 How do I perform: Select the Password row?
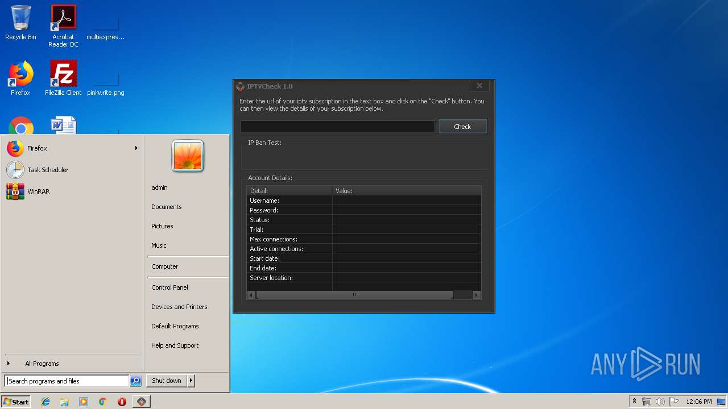364,210
